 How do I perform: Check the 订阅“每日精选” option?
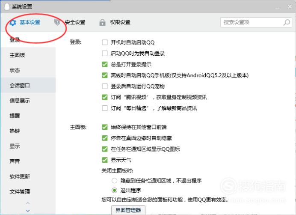pos(104,108)
